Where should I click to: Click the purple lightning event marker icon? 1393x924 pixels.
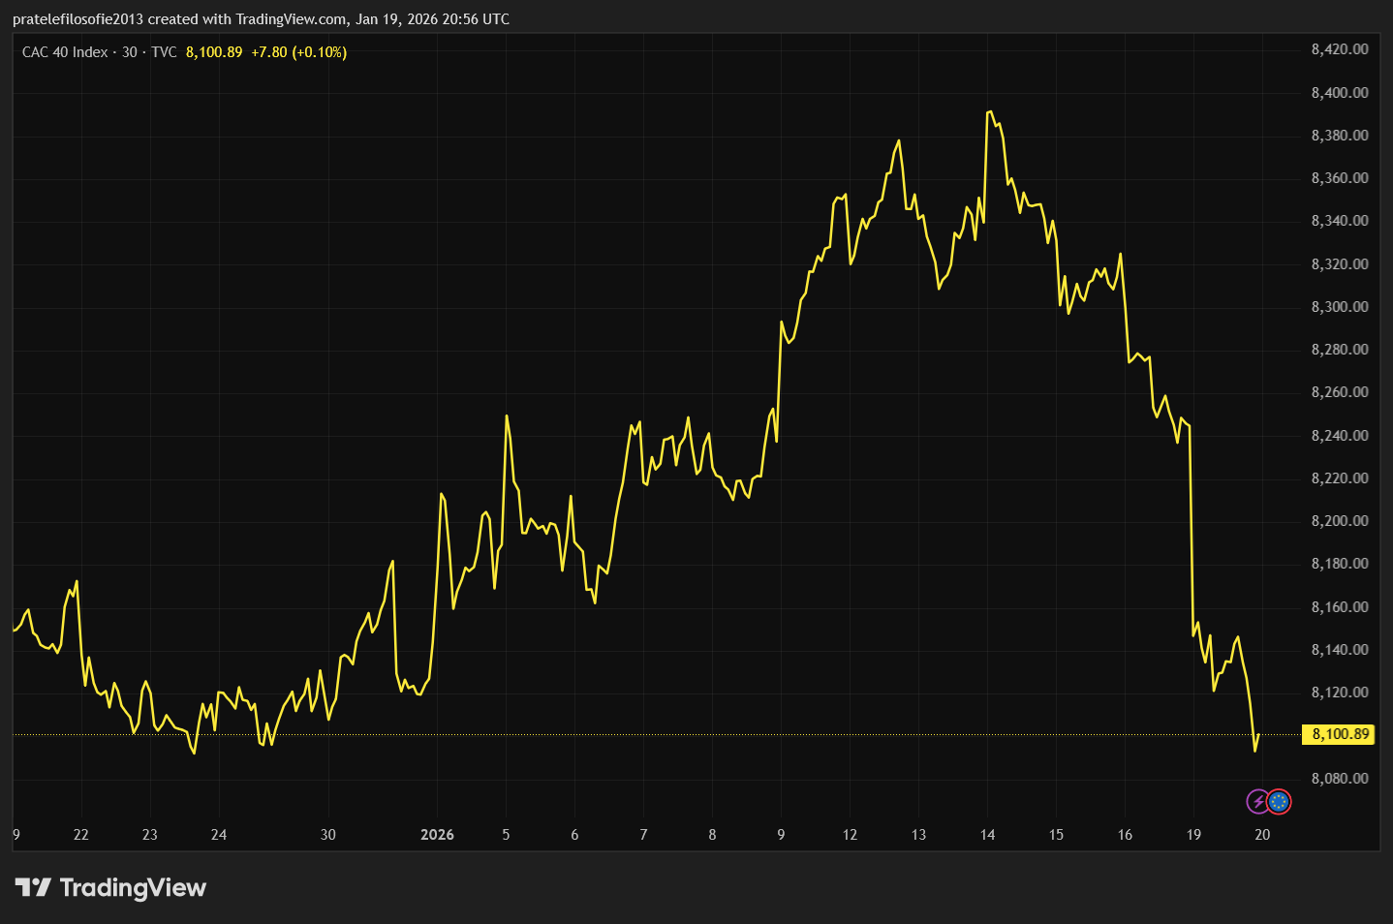1257,801
